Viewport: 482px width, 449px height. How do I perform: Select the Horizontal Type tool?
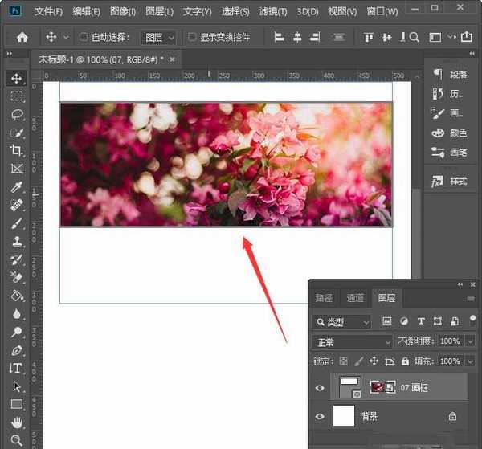(x=17, y=368)
